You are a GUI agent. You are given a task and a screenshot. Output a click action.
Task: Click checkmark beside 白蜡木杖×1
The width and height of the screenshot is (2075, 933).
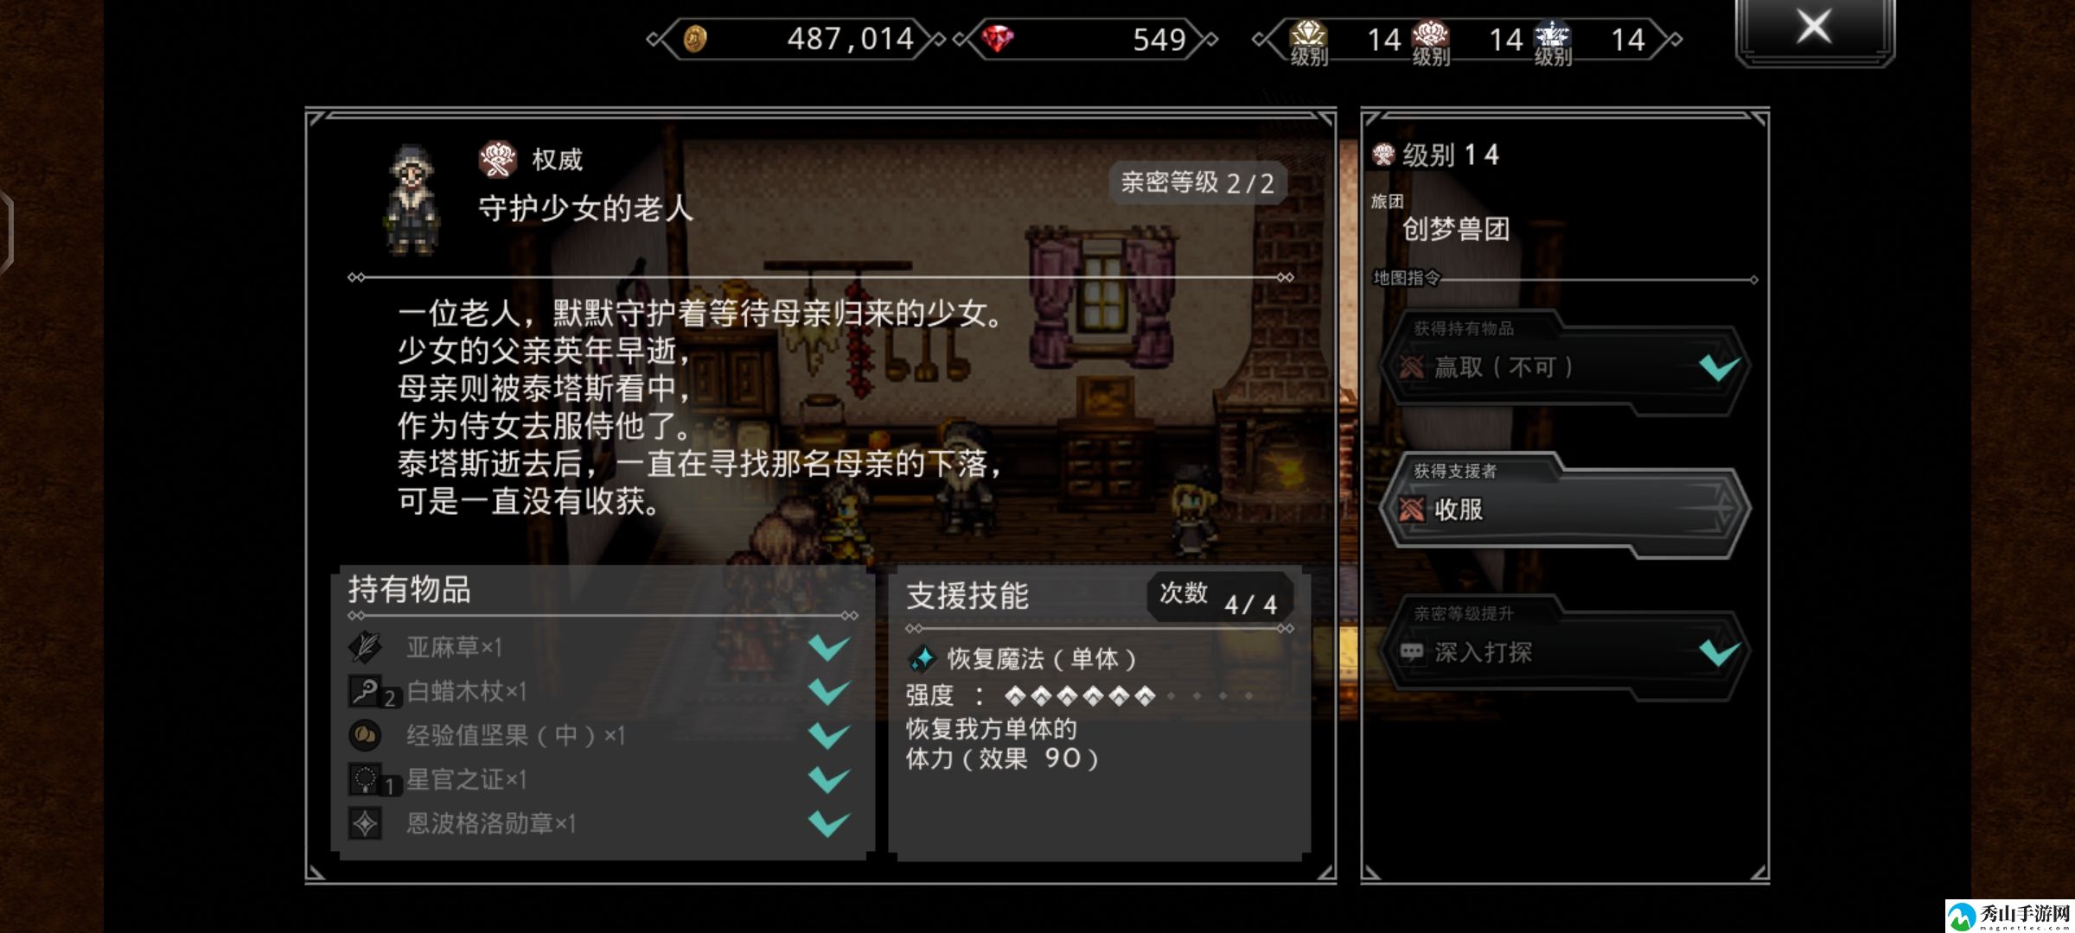click(829, 691)
